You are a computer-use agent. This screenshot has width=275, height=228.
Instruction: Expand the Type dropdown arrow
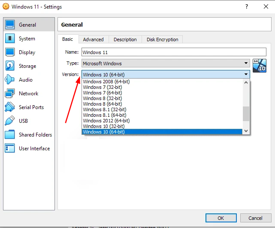(246, 63)
